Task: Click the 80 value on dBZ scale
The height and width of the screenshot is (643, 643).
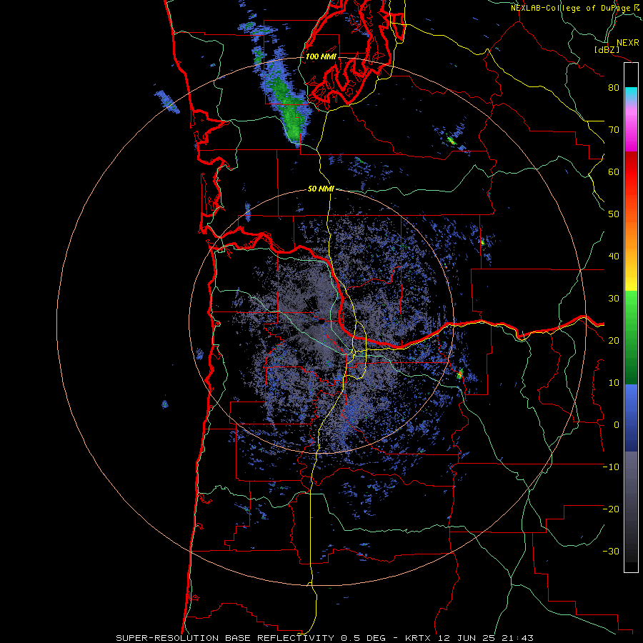Action: click(614, 87)
